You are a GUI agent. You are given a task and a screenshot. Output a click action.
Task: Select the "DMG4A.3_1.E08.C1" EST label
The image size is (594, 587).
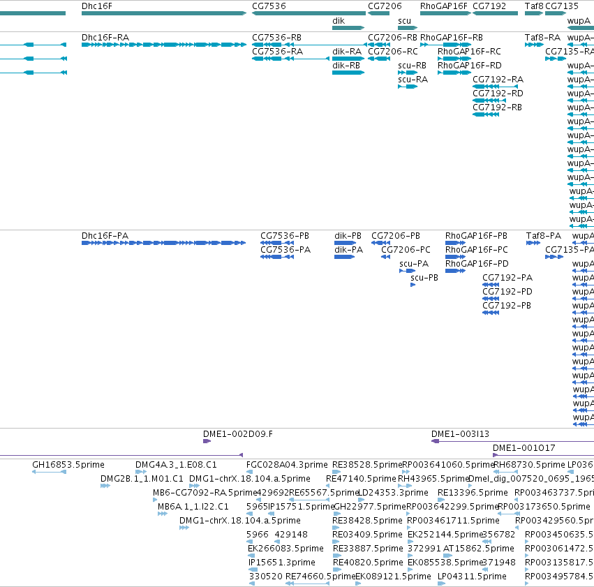[176, 465]
